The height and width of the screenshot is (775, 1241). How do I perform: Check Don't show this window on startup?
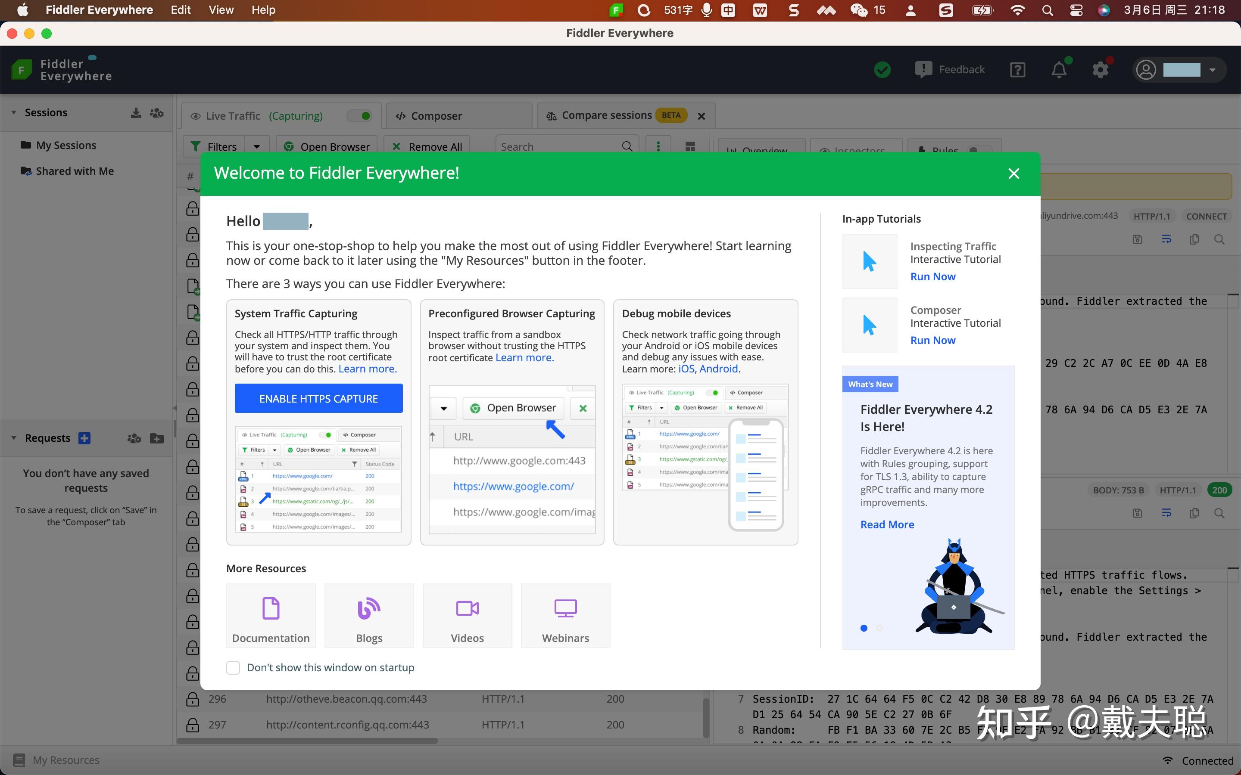pyautogui.click(x=233, y=667)
